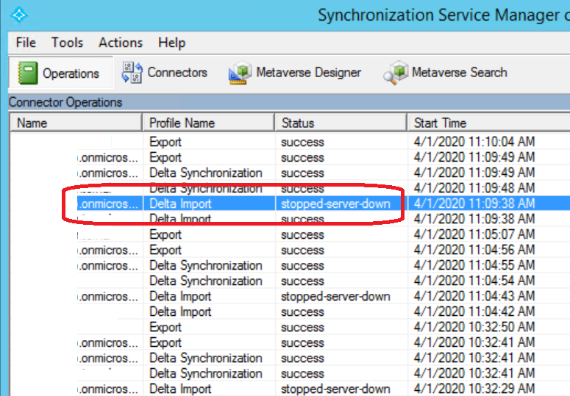Open the File menu
Image resolution: width=570 pixels, height=396 pixels.
coord(26,43)
